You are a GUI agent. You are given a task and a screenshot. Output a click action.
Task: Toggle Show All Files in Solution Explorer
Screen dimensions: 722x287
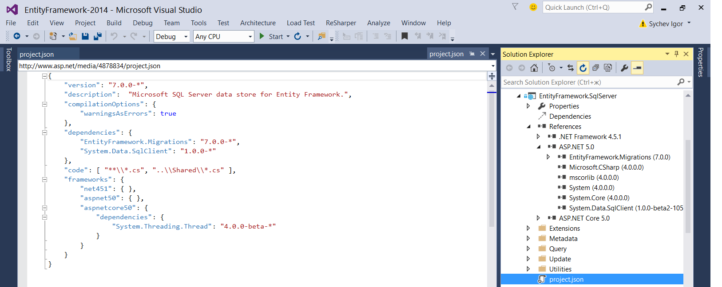coord(608,68)
